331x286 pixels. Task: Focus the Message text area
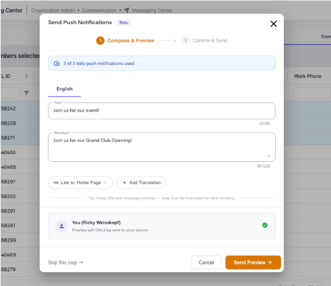pos(162,147)
